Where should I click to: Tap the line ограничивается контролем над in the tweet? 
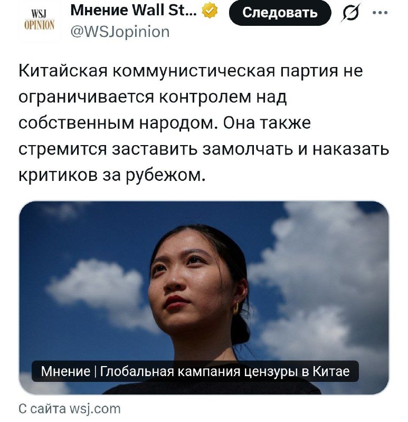point(153,97)
